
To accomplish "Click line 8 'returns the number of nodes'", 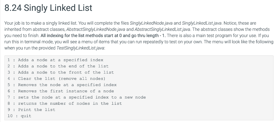I will [x=65, y=103].
